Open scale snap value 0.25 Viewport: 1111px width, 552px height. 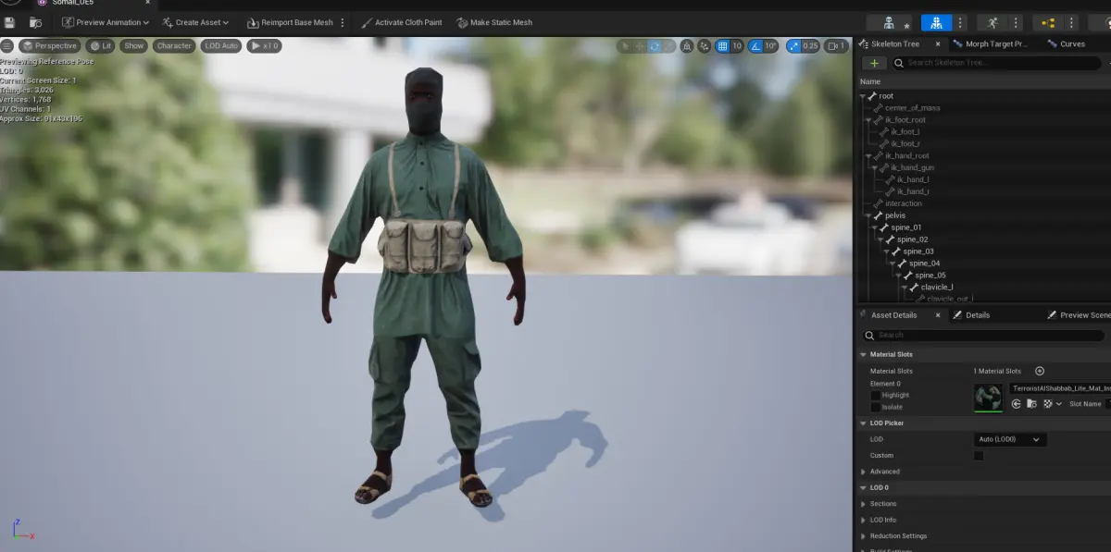click(x=810, y=45)
